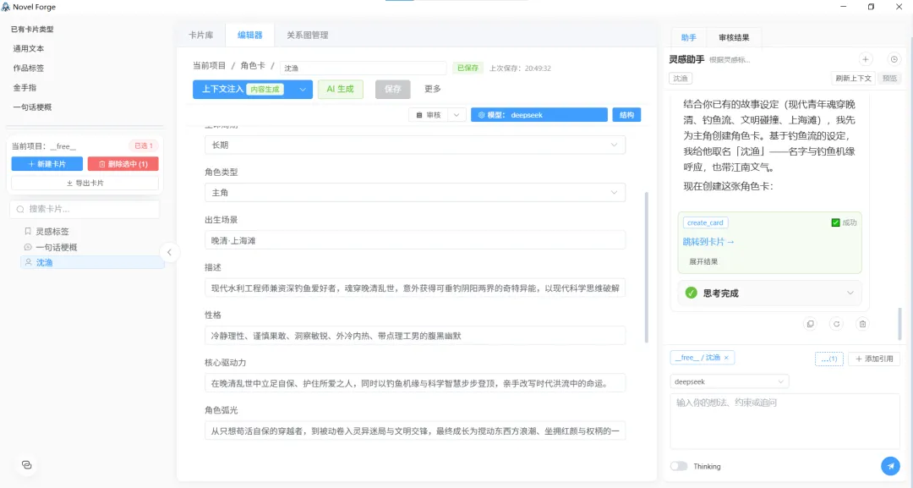913x488 pixels.
Task: Click the 角色卡 breadcrumb
Action: (x=253, y=66)
